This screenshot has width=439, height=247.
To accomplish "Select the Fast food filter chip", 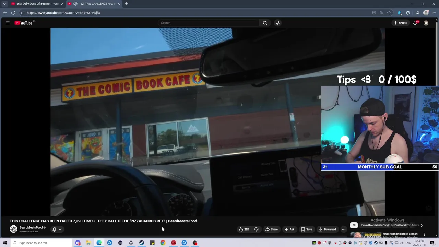I will (400, 225).
